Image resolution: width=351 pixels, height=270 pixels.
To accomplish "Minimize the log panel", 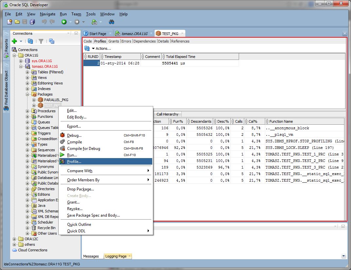I will pos(343,226).
